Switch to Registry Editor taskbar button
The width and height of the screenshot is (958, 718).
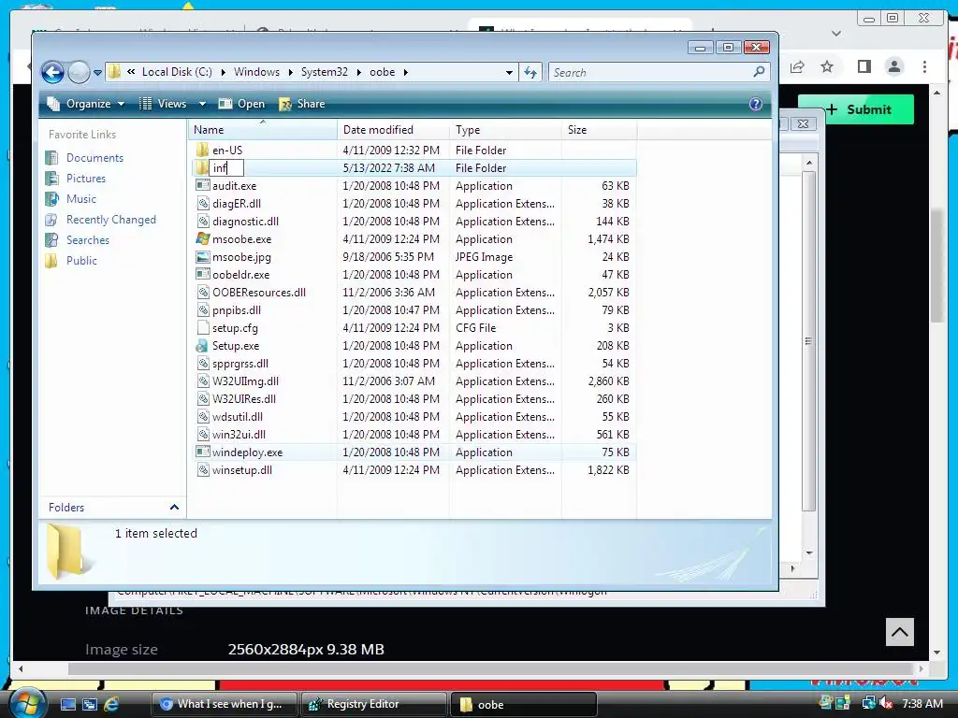pos(373,704)
